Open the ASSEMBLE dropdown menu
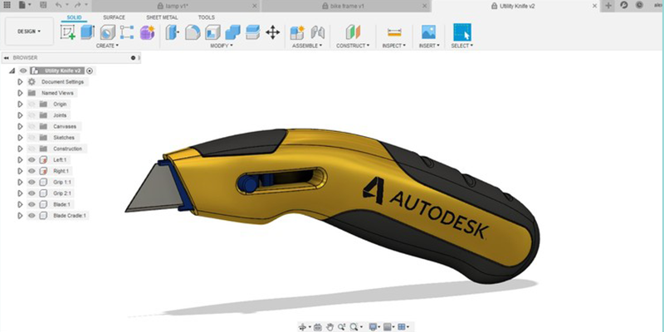 307,46
